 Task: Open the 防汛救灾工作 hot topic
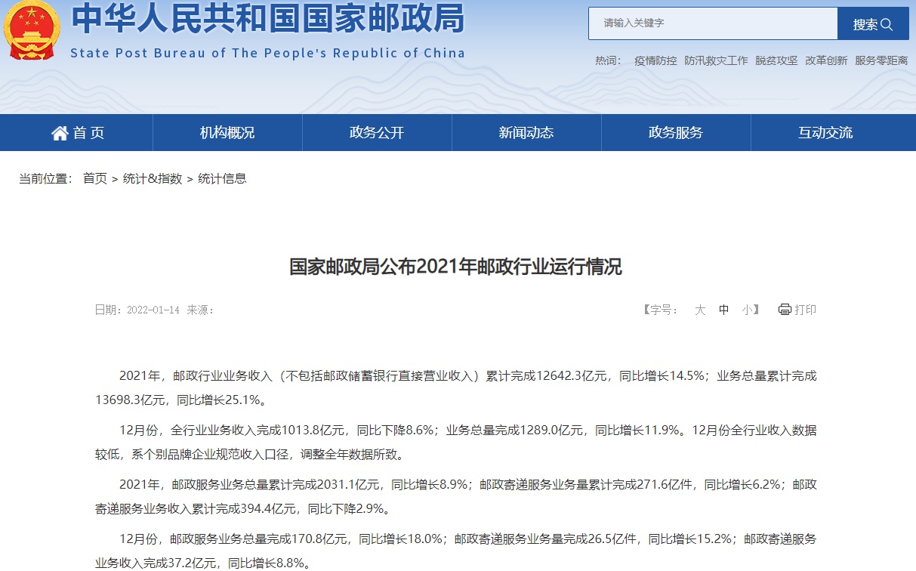pyautogui.click(x=716, y=60)
